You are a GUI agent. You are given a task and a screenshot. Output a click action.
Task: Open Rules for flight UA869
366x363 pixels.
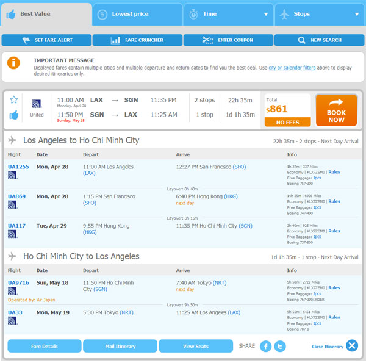click(334, 201)
